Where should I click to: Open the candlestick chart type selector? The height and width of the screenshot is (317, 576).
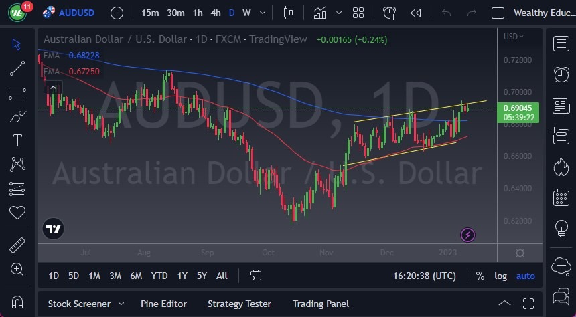[288, 13]
